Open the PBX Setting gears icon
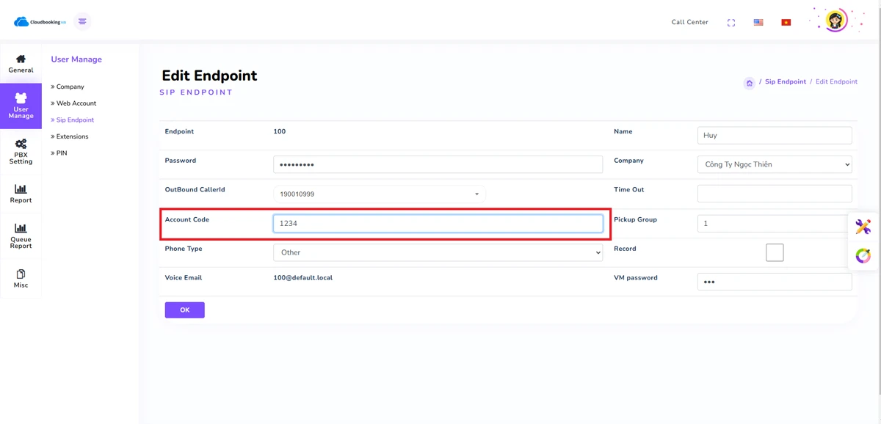881x424 pixels. (x=21, y=145)
